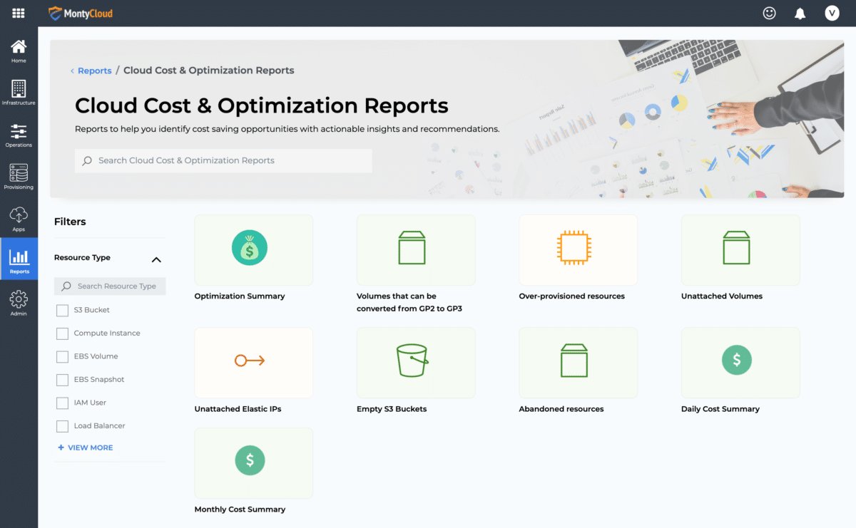Image resolution: width=856 pixels, height=528 pixels.
Task: Check the S3 Bucket filter
Action: point(63,311)
